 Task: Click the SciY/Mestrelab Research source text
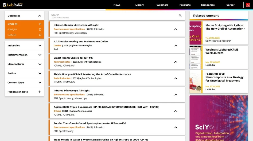click(218, 41)
